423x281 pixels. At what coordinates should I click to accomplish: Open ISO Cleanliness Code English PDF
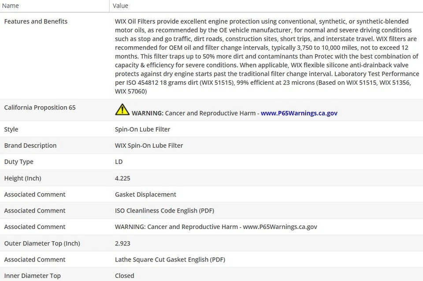point(164,210)
